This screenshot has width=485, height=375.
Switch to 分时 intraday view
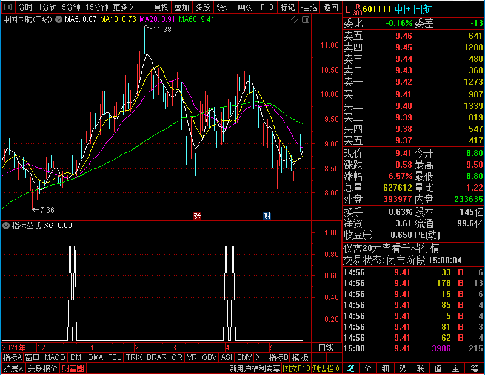tap(25, 7)
